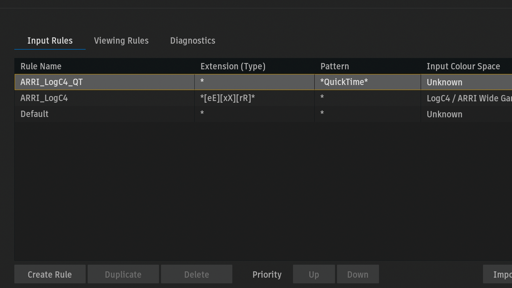Switch to the Viewing Rules tab
This screenshot has width=512, height=288.
pos(121,41)
